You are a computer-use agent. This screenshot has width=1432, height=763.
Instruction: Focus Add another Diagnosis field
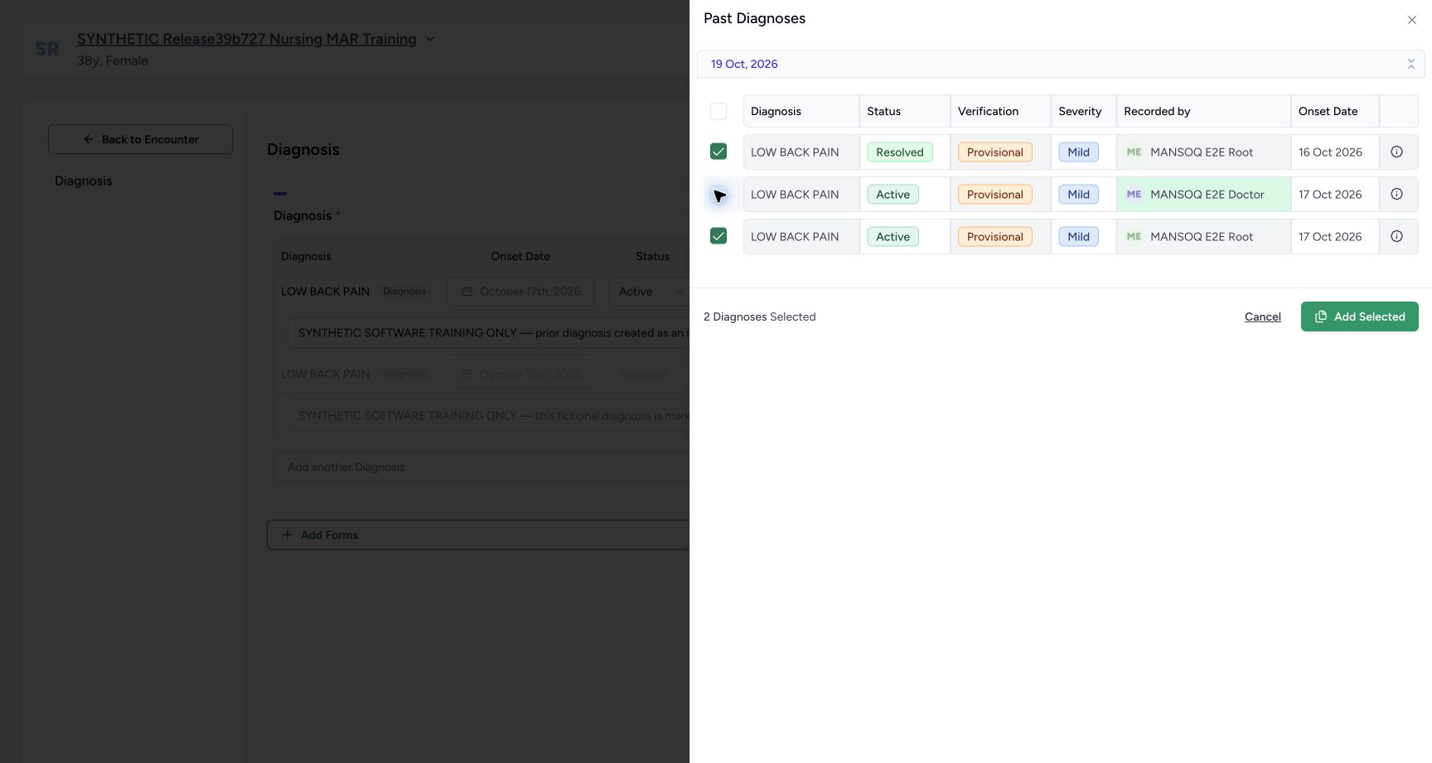click(x=481, y=467)
